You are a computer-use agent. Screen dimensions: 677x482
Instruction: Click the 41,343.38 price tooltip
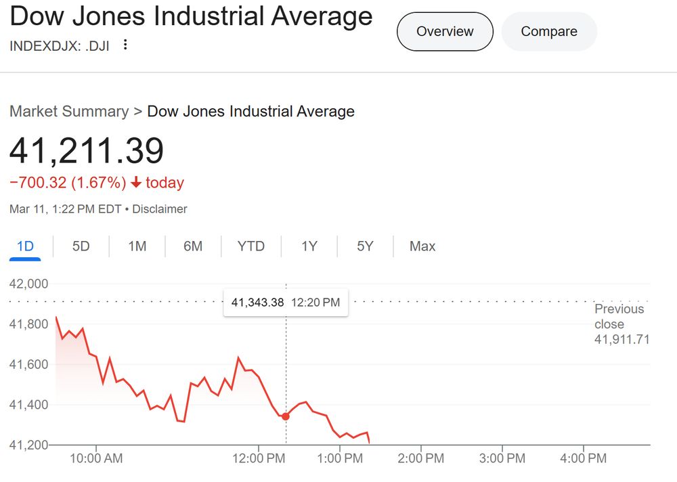[286, 303]
